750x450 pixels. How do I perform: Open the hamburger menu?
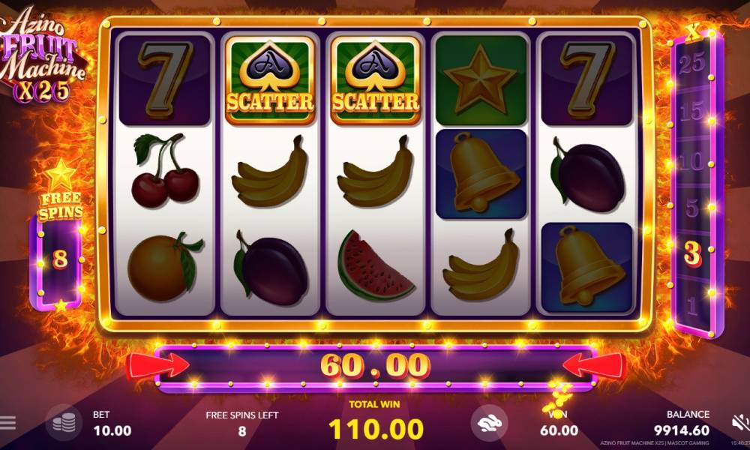(7, 423)
